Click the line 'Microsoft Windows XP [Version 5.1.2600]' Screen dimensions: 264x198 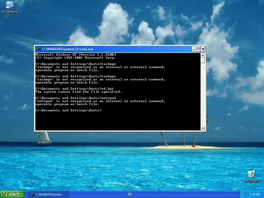[x=76, y=55]
